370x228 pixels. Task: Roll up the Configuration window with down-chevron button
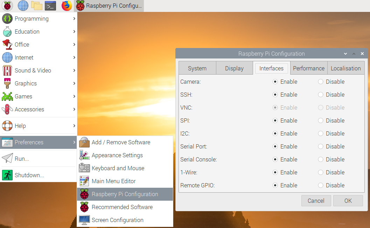click(345, 54)
